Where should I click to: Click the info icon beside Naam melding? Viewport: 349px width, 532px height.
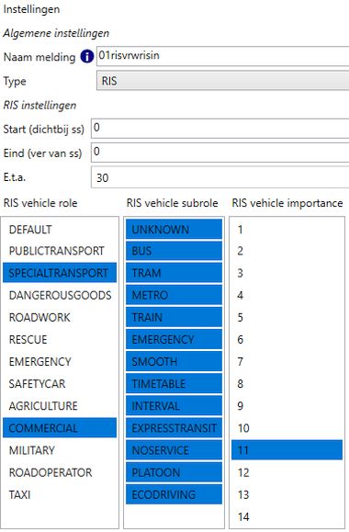point(87,56)
